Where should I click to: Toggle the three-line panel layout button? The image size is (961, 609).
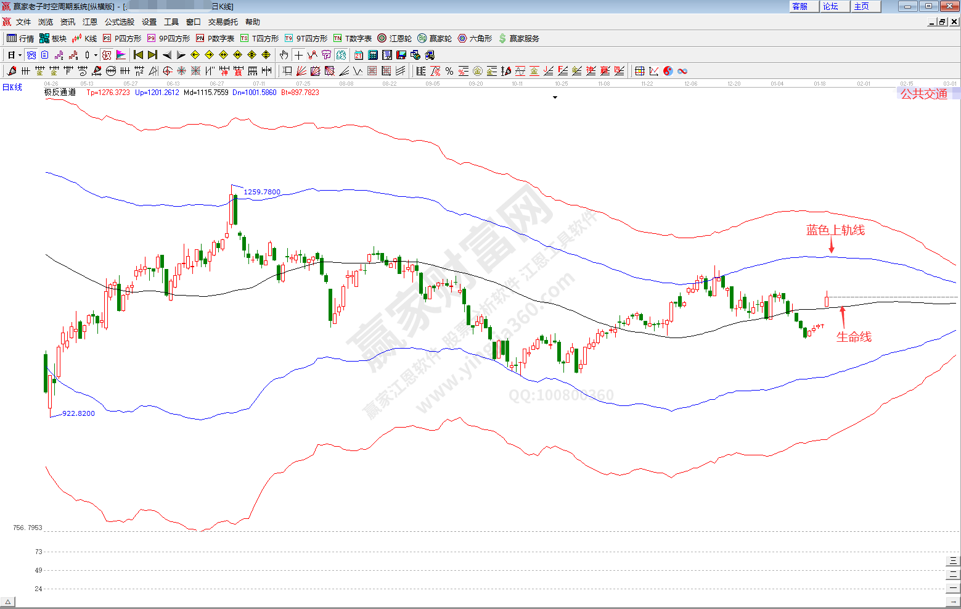pos(953,561)
